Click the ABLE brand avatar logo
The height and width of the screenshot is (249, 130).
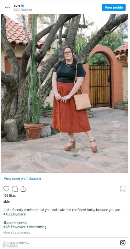tap(8, 8)
